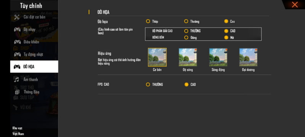The image size is (305, 137).
Task: Click the document icon for Thông Báo
Action: [17, 92]
